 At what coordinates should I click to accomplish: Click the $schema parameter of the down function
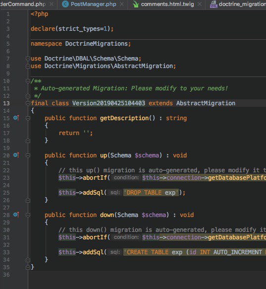(x=154, y=215)
